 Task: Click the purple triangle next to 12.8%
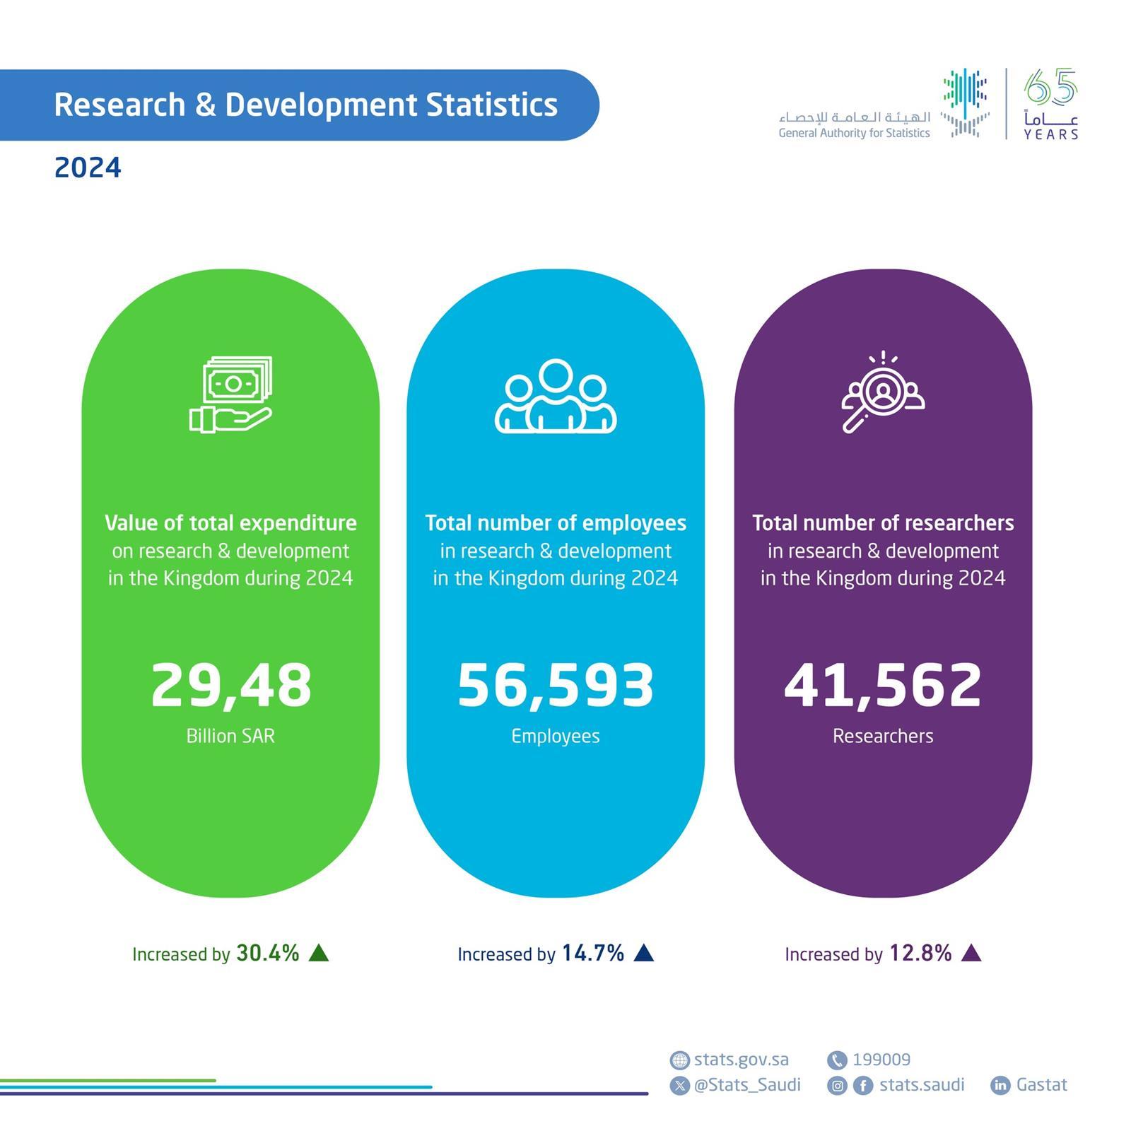971,954
